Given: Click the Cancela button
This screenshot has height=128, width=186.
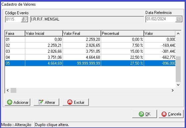Looking at the screenshot, I should point(171,114).
